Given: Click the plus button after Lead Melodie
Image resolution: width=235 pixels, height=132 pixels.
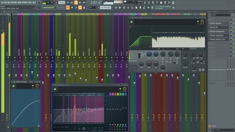Looking at the screenshot, I should coord(112,8).
